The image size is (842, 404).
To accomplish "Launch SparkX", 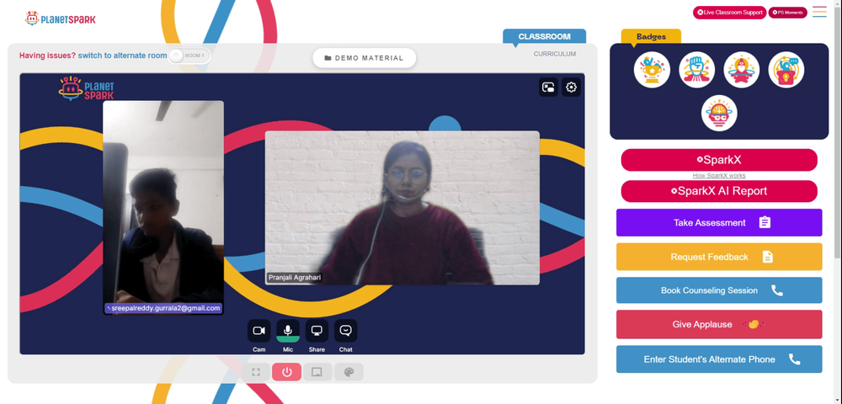I will pos(719,160).
